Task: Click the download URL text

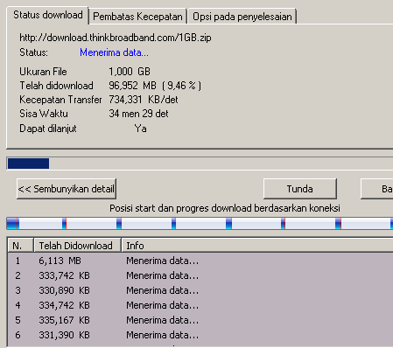Action: point(116,38)
